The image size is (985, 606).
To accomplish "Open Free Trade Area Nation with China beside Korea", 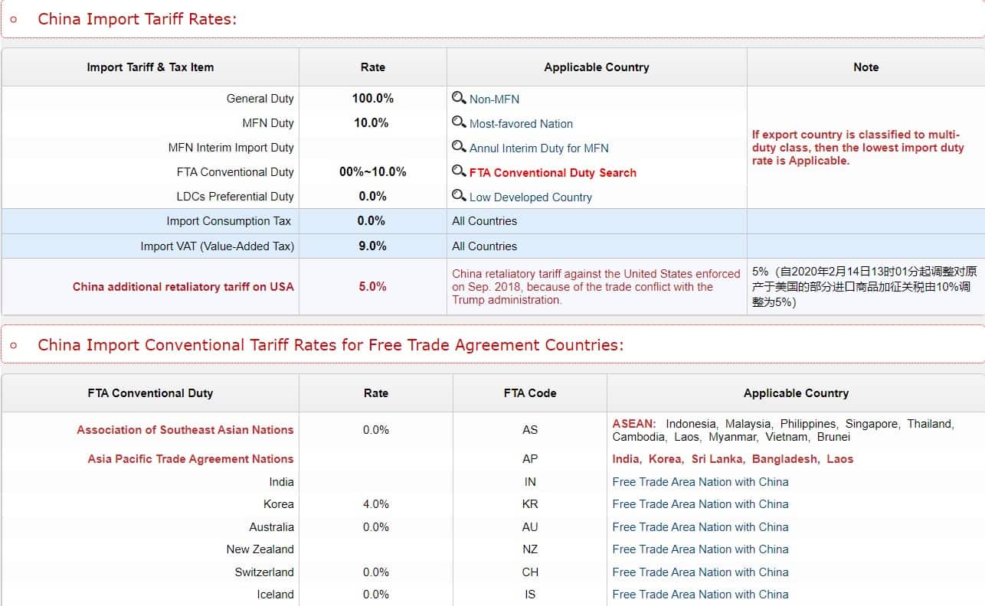I will pyautogui.click(x=701, y=504).
